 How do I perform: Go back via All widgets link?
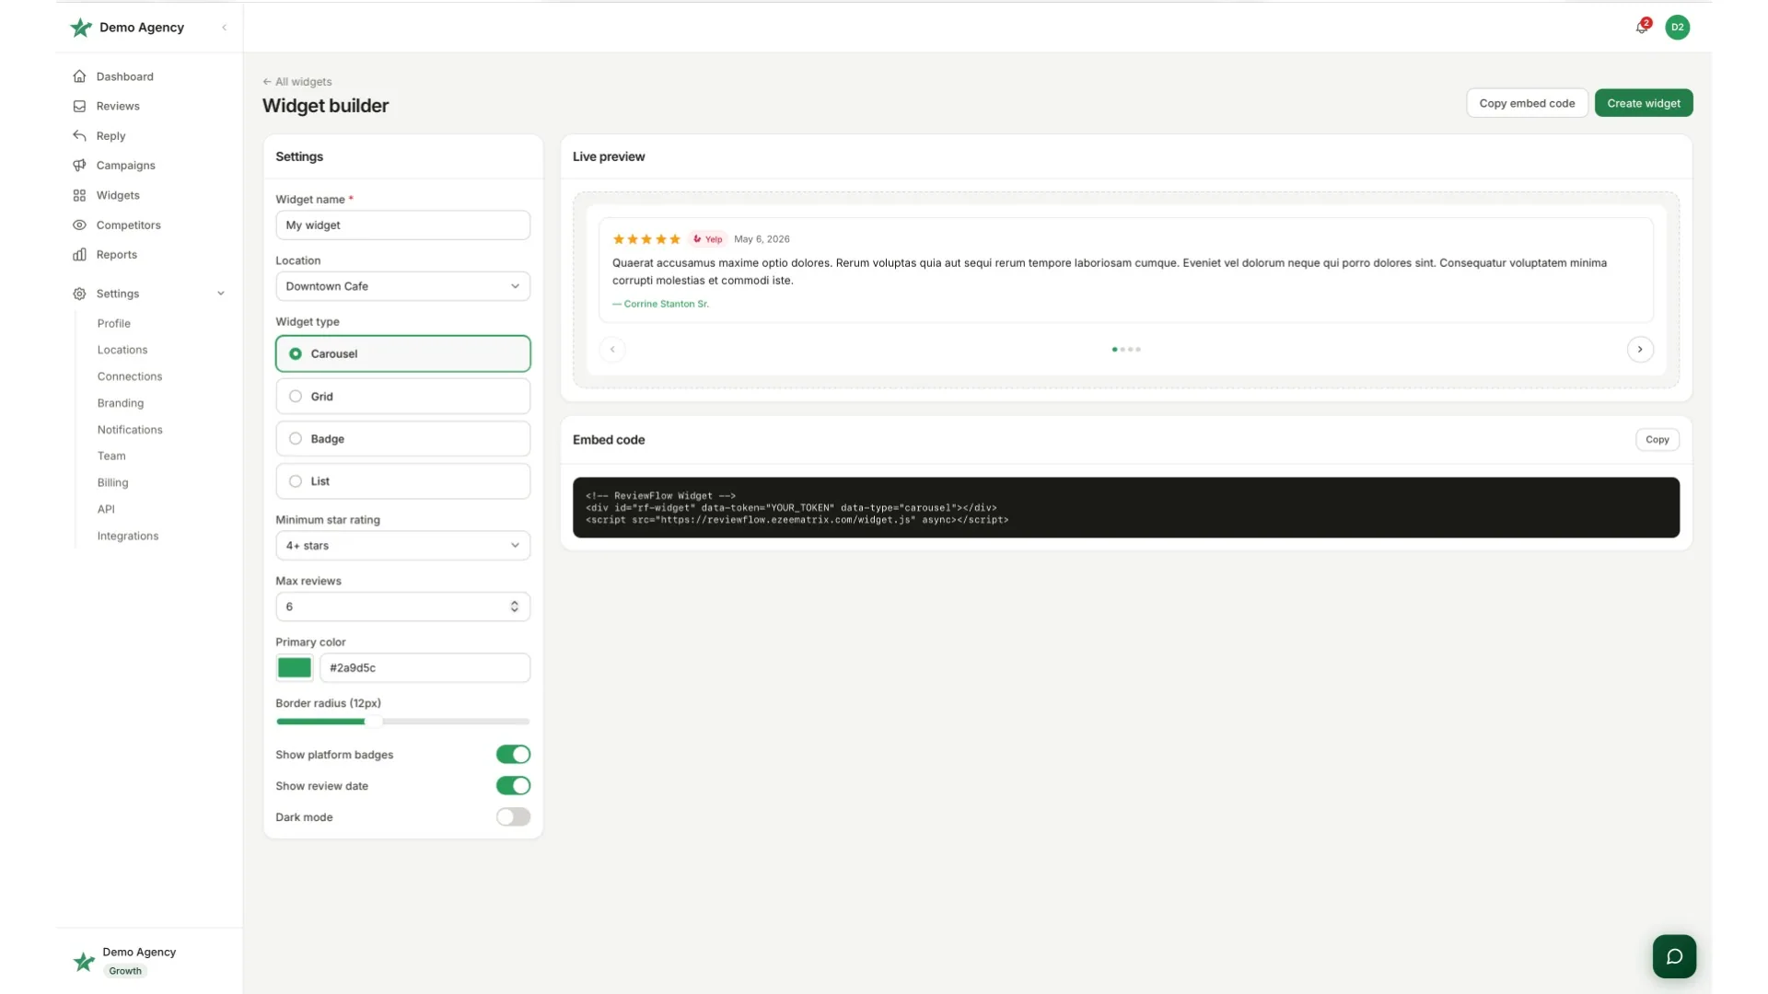297,82
